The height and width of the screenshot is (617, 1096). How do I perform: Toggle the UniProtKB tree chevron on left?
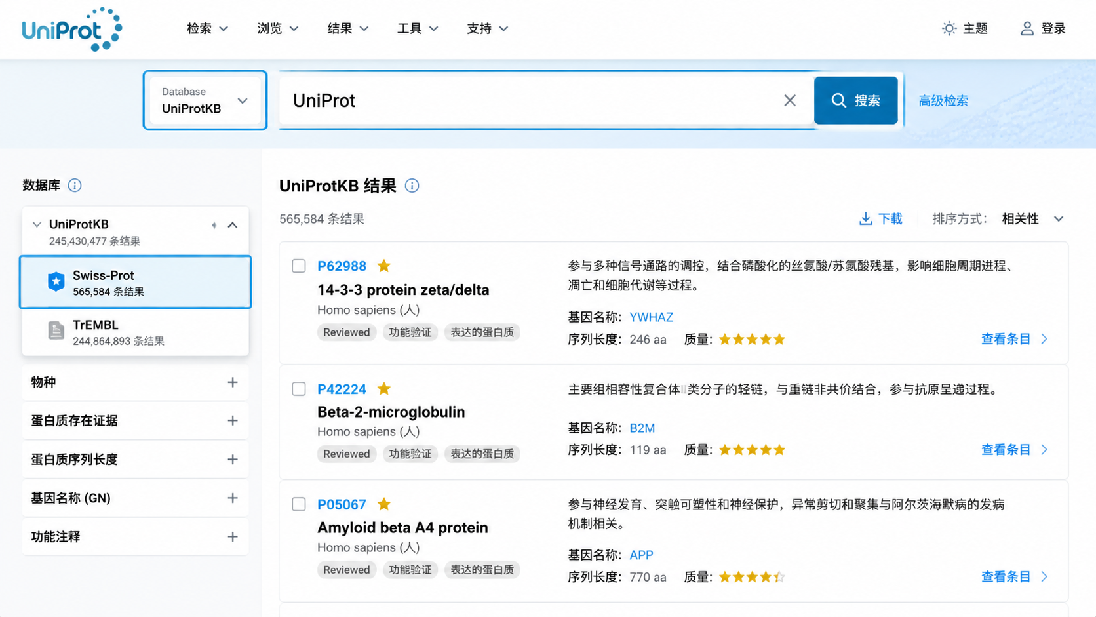point(37,224)
